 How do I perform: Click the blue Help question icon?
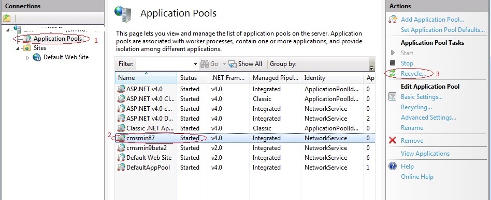tap(393, 166)
